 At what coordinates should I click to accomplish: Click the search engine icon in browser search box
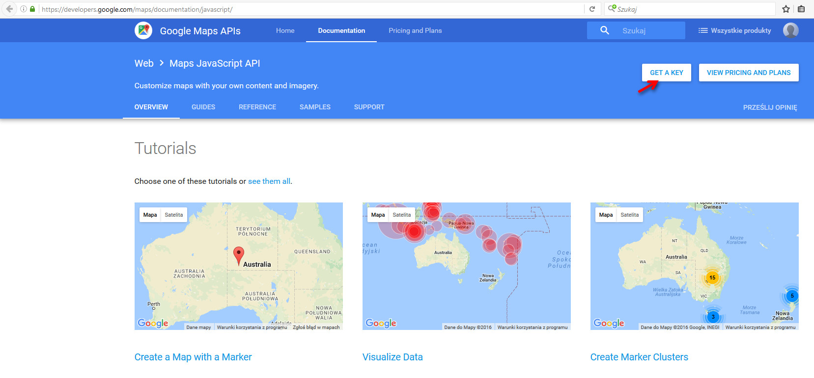(612, 9)
